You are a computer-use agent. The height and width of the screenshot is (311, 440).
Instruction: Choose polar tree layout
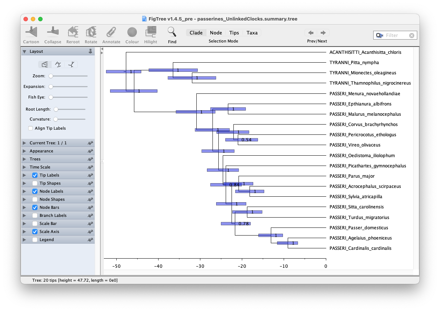(x=58, y=65)
